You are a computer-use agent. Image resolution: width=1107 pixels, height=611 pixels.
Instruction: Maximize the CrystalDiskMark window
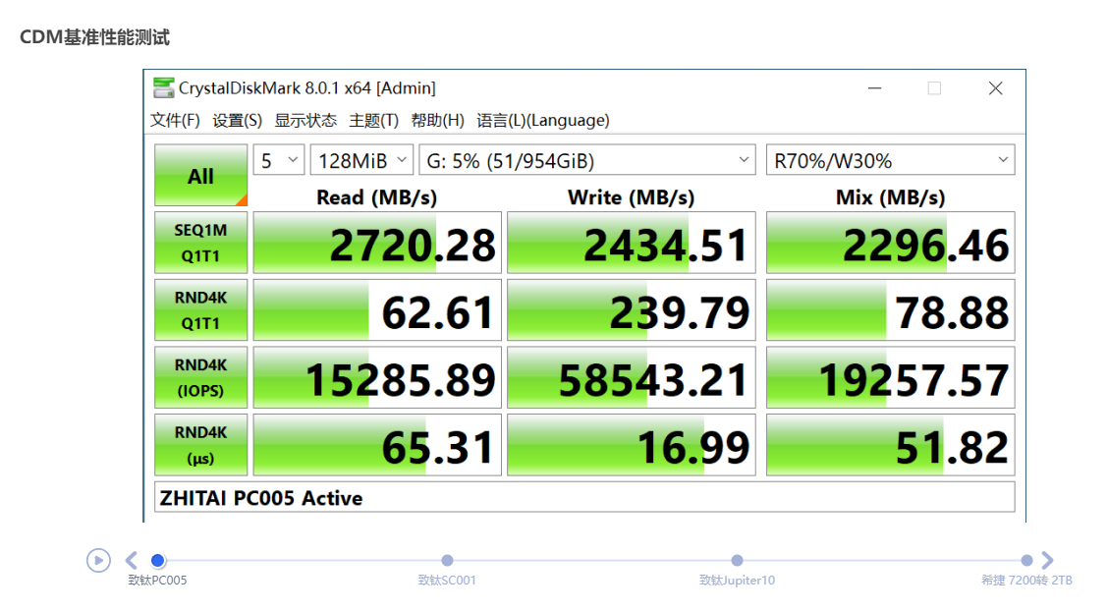coord(934,88)
